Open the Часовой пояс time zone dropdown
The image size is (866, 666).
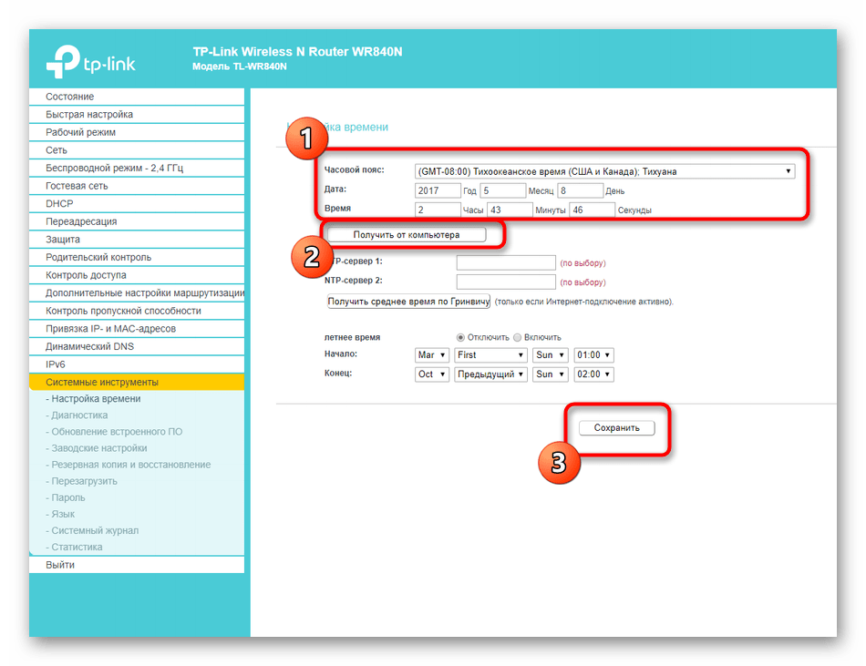coord(603,171)
